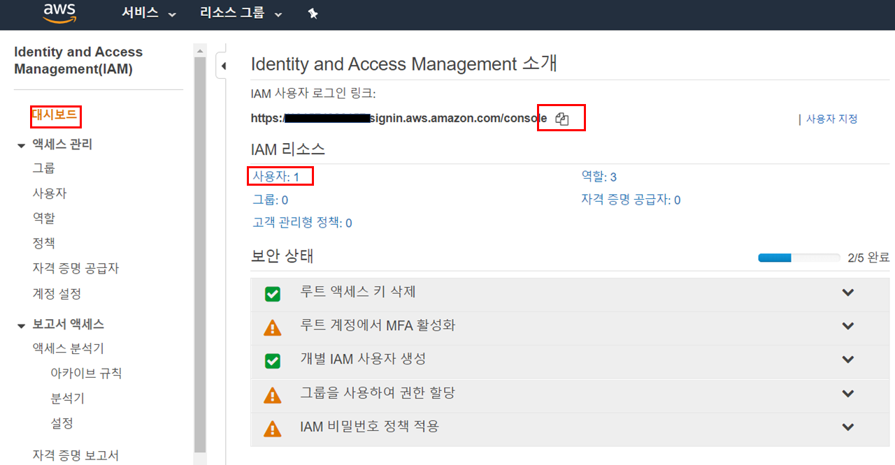Click the 사용자: 1 resource link
The width and height of the screenshot is (895, 465).
click(x=276, y=177)
